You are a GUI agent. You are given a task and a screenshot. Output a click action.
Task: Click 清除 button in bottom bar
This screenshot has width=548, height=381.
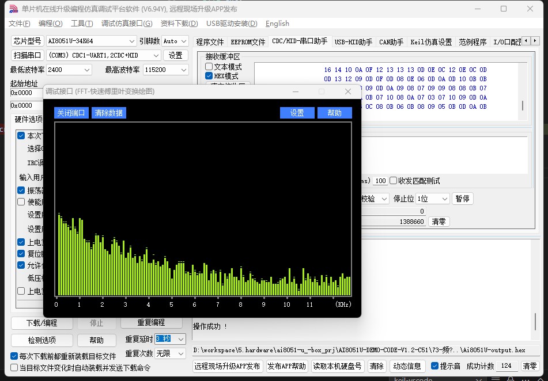click(x=376, y=366)
